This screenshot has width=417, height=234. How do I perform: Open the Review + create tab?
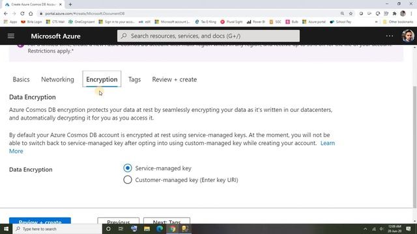[175, 79]
